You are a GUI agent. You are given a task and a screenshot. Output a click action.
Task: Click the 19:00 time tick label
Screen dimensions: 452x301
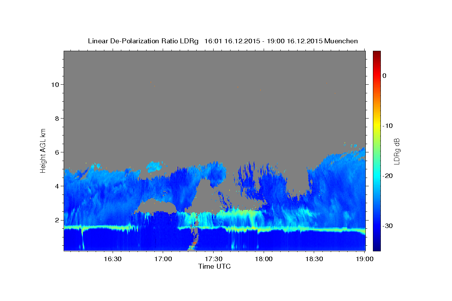click(365, 259)
